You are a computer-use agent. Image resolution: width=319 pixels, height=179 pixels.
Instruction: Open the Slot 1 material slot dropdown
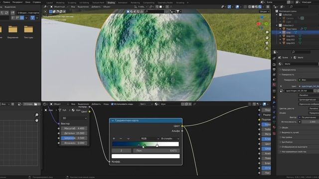(146, 104)
